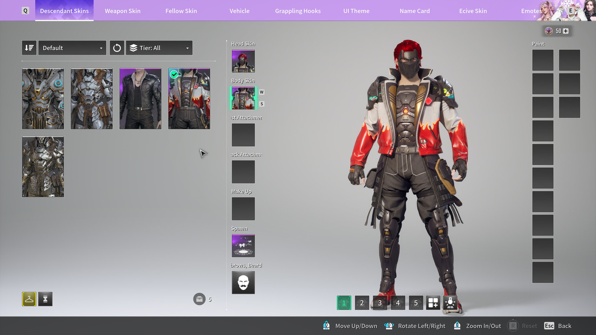Toggle the sort order icon
This screenshot has width=596, height=335.
[x=29, y=48]
